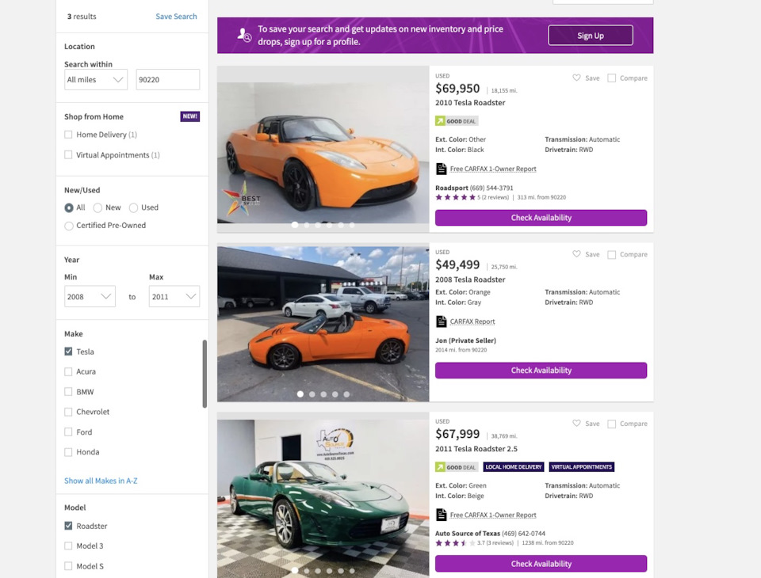Click the orange 2008 Roadster parking lot photo

pos(323,324)
